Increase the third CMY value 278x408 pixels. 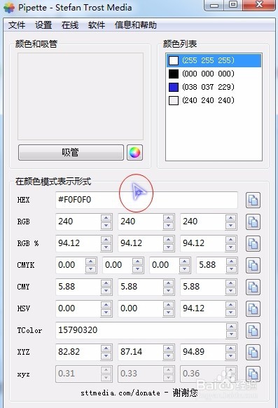pos(230,283)
